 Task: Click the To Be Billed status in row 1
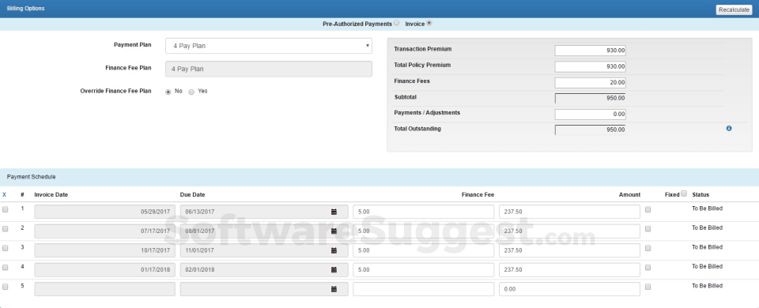[707, 208]
